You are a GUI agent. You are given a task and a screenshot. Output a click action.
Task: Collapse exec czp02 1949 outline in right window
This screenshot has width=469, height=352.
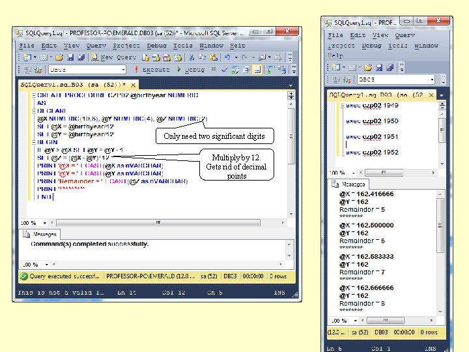point(343,106)
